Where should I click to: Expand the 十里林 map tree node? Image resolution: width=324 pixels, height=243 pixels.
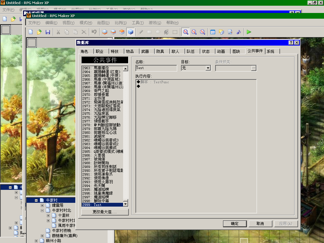(x=48, y=215)
